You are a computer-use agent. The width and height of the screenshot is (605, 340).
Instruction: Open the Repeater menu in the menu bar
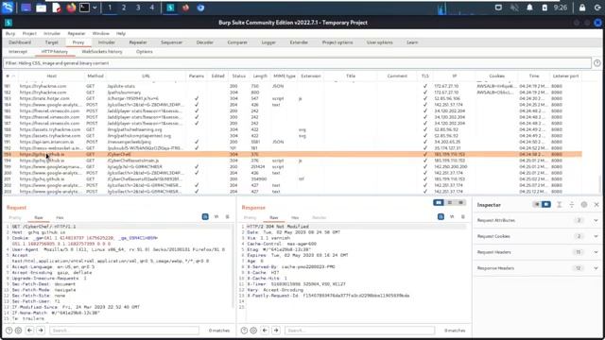(x=77, y=34)
